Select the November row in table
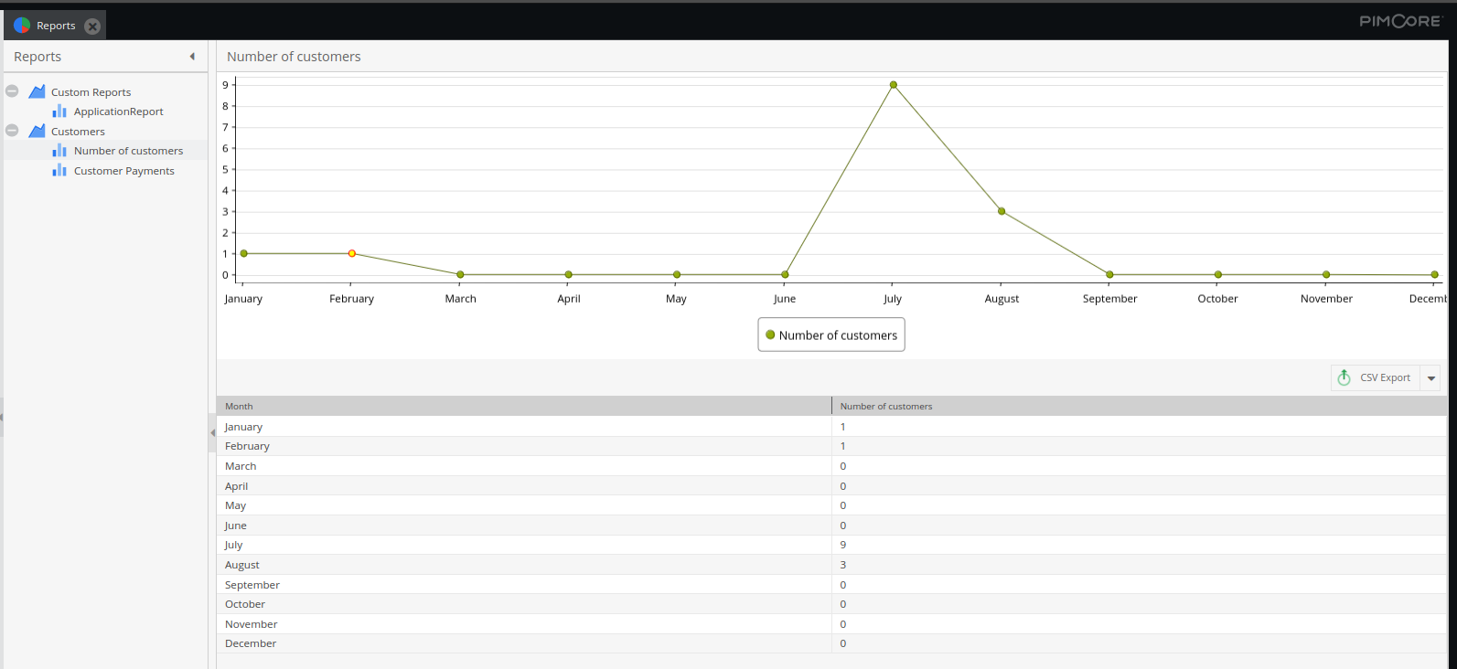The height and width of the screenshot is (669, 1457). [x=831, y=624]
